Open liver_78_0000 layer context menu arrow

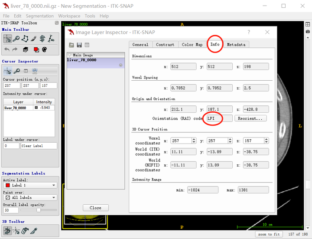120,65
